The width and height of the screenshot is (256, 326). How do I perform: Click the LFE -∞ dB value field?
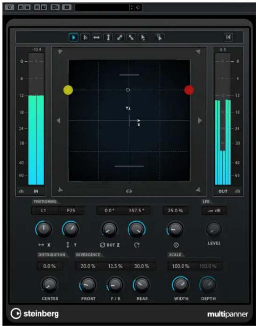tap(214, 210)
